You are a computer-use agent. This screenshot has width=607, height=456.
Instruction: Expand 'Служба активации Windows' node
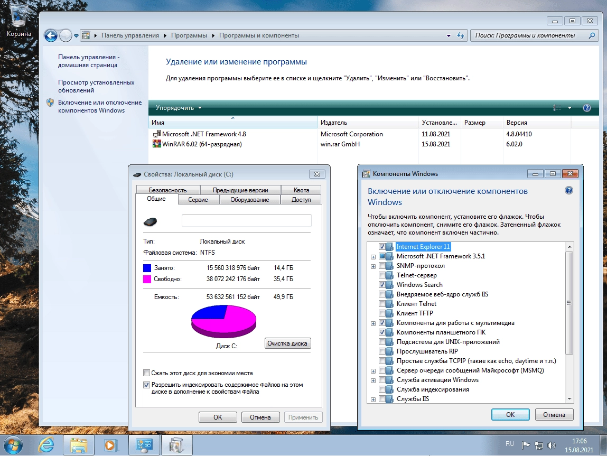(373, 380)
